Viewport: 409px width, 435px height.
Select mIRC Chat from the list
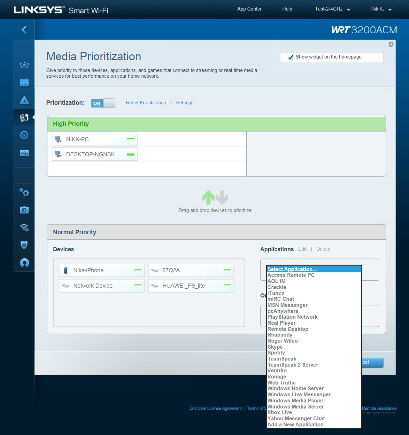coord(314,299)
